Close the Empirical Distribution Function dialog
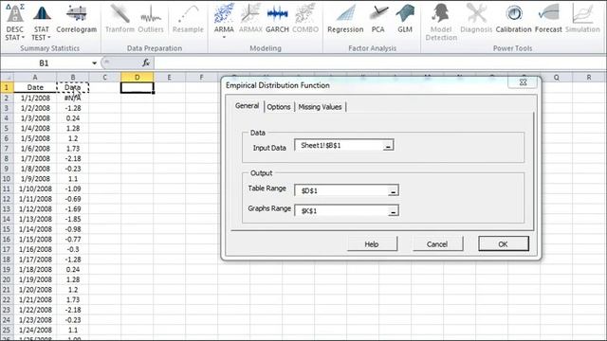Viewport: 607px width, 341px height. [523, 82]
